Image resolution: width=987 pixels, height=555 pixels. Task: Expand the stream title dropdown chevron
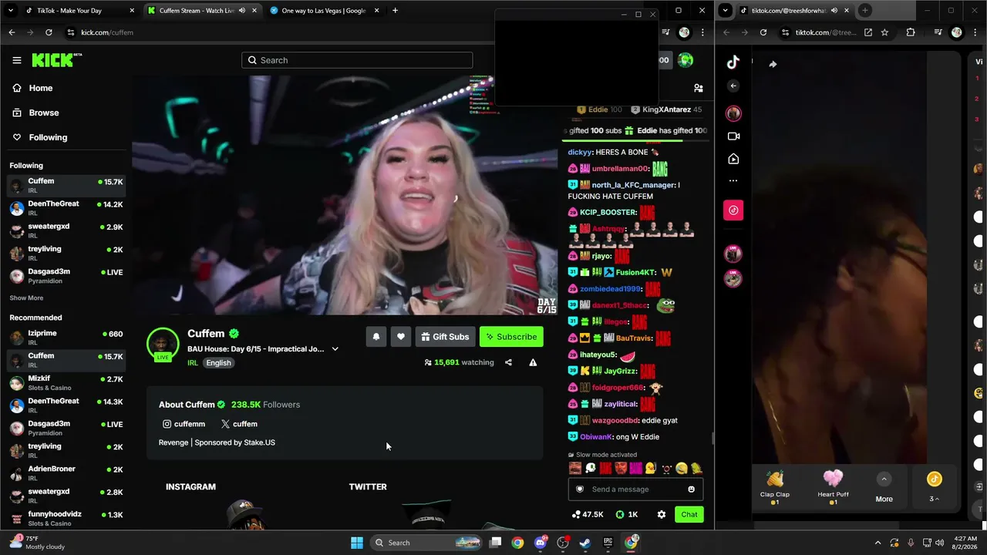tap(335, 349)
